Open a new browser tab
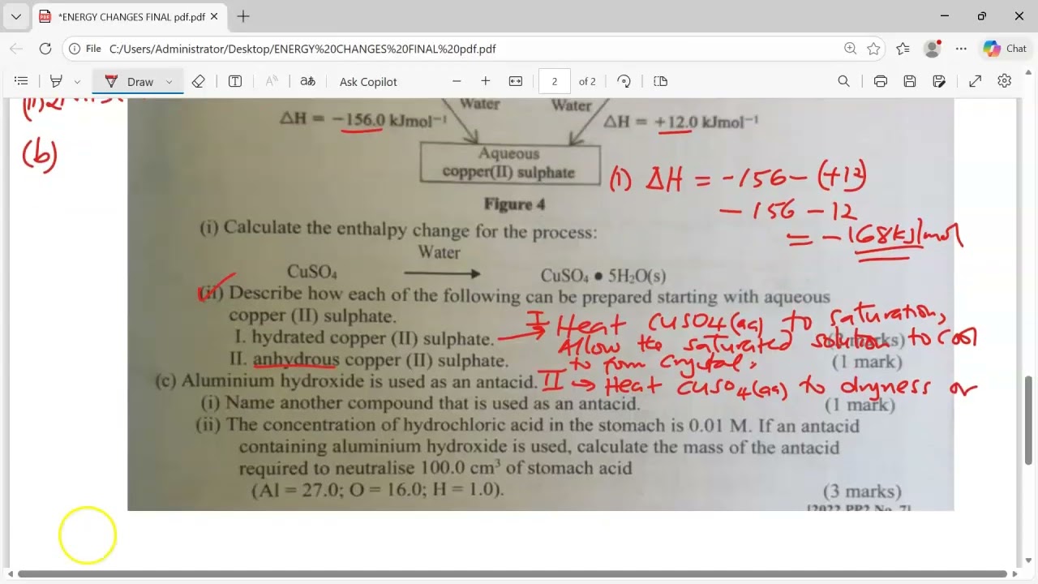The height and width of the screenshot is (584, 1038). click(x=243, y=16)
